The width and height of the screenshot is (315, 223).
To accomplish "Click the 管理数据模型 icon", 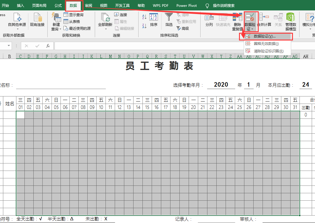I will (x=291, y=17).
